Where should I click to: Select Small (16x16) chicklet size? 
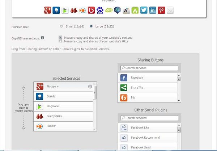[61, 26]
